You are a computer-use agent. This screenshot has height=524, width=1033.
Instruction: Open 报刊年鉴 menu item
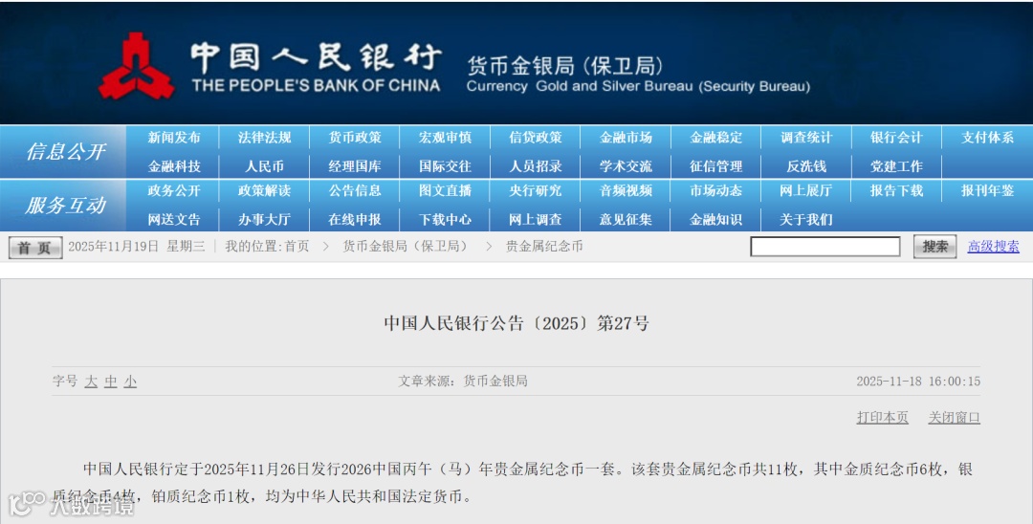(x=987, y=191)
